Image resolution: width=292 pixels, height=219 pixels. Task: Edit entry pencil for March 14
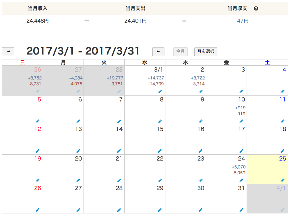coord(119,151)
